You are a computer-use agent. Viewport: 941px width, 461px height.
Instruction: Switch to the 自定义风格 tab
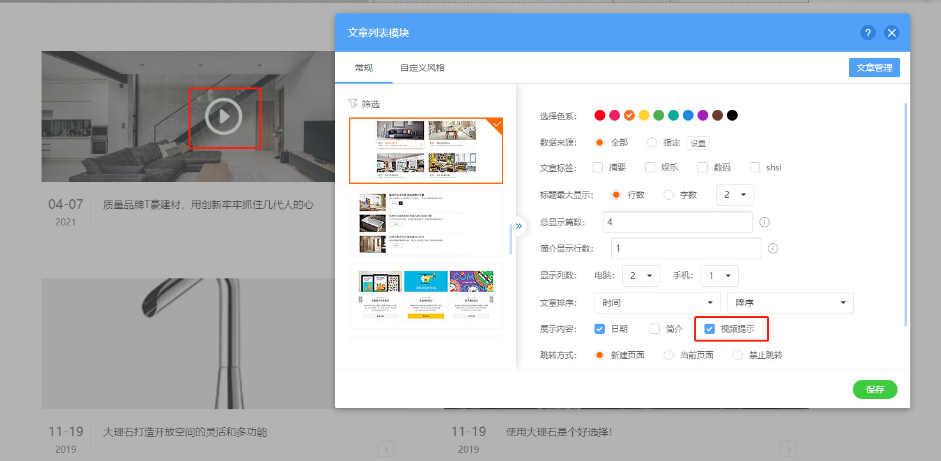tap(422, 68)
